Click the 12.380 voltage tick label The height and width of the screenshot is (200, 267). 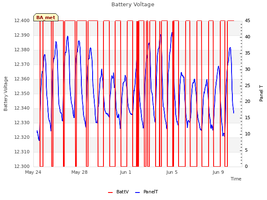[x=22, y=50]
